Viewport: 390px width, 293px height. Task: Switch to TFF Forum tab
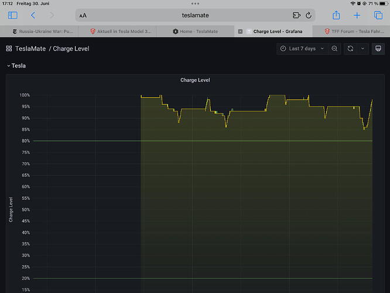click(351, 32)
